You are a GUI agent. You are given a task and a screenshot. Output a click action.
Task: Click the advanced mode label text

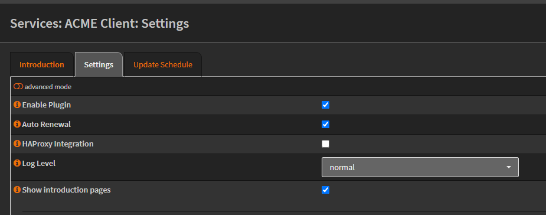[48, 87]
